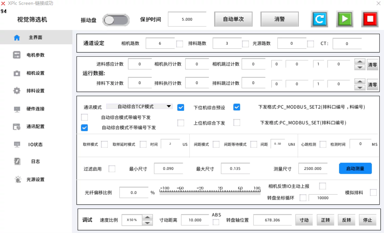Click the 测量尺寸 value field
Viewport: 384px width, 233px height.
click(x=313, y=168)
